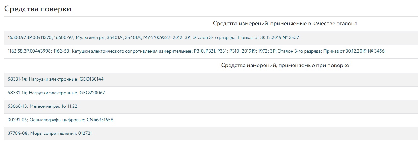
Task: Click 'Приказ от 30.12.2019 № 3457' text
Action: coord(268,38)
